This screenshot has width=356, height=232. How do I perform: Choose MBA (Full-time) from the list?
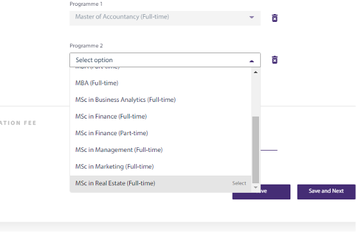pyautogui.click(x=161, y=83)
